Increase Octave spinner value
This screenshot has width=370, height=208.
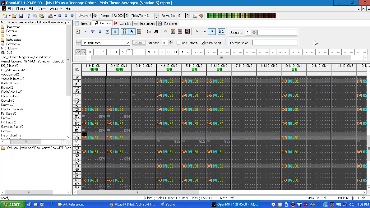point(95,14)
